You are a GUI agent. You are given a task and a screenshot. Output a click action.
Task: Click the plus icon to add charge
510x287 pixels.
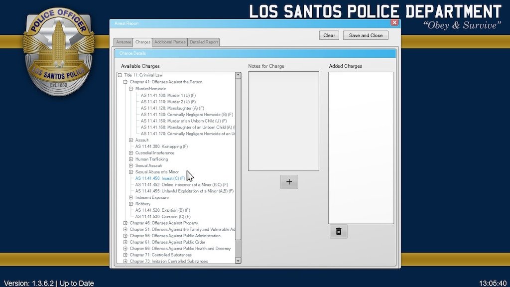click(x=289, y=182)
